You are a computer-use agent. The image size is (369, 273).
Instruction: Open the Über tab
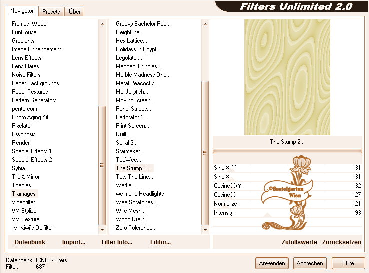click(74, 11)
